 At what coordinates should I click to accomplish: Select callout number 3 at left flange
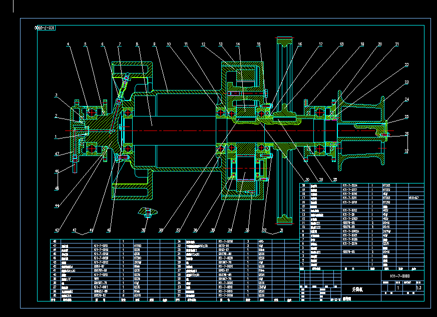coord(57,95)
